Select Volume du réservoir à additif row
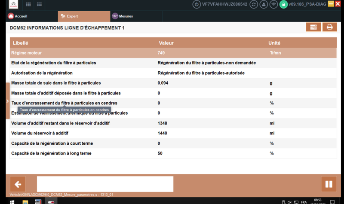The width and height of the screenshot is (344, 204). 173,133
